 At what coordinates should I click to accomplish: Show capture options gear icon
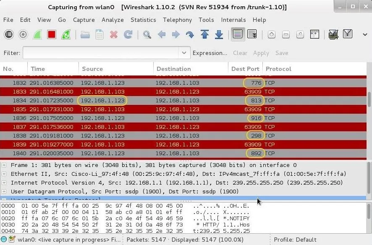[23, 34]
